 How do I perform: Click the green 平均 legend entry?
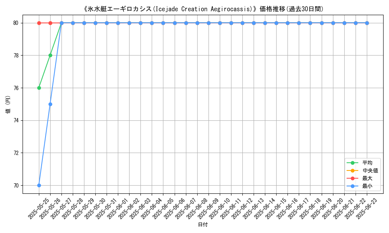coord(359,163)
